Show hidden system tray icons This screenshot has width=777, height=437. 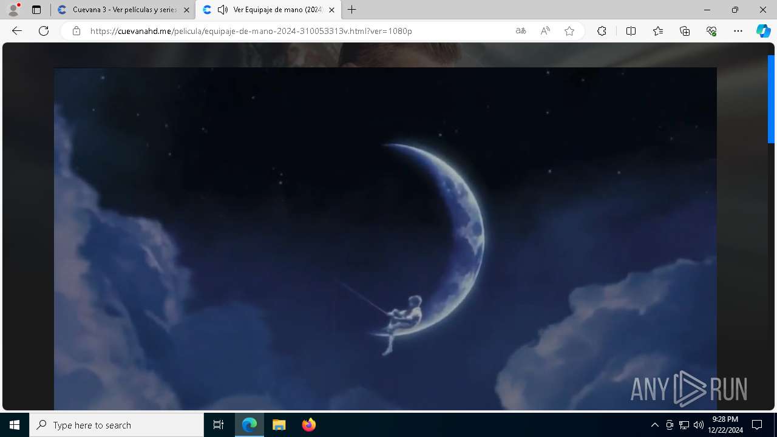point(654,425)
